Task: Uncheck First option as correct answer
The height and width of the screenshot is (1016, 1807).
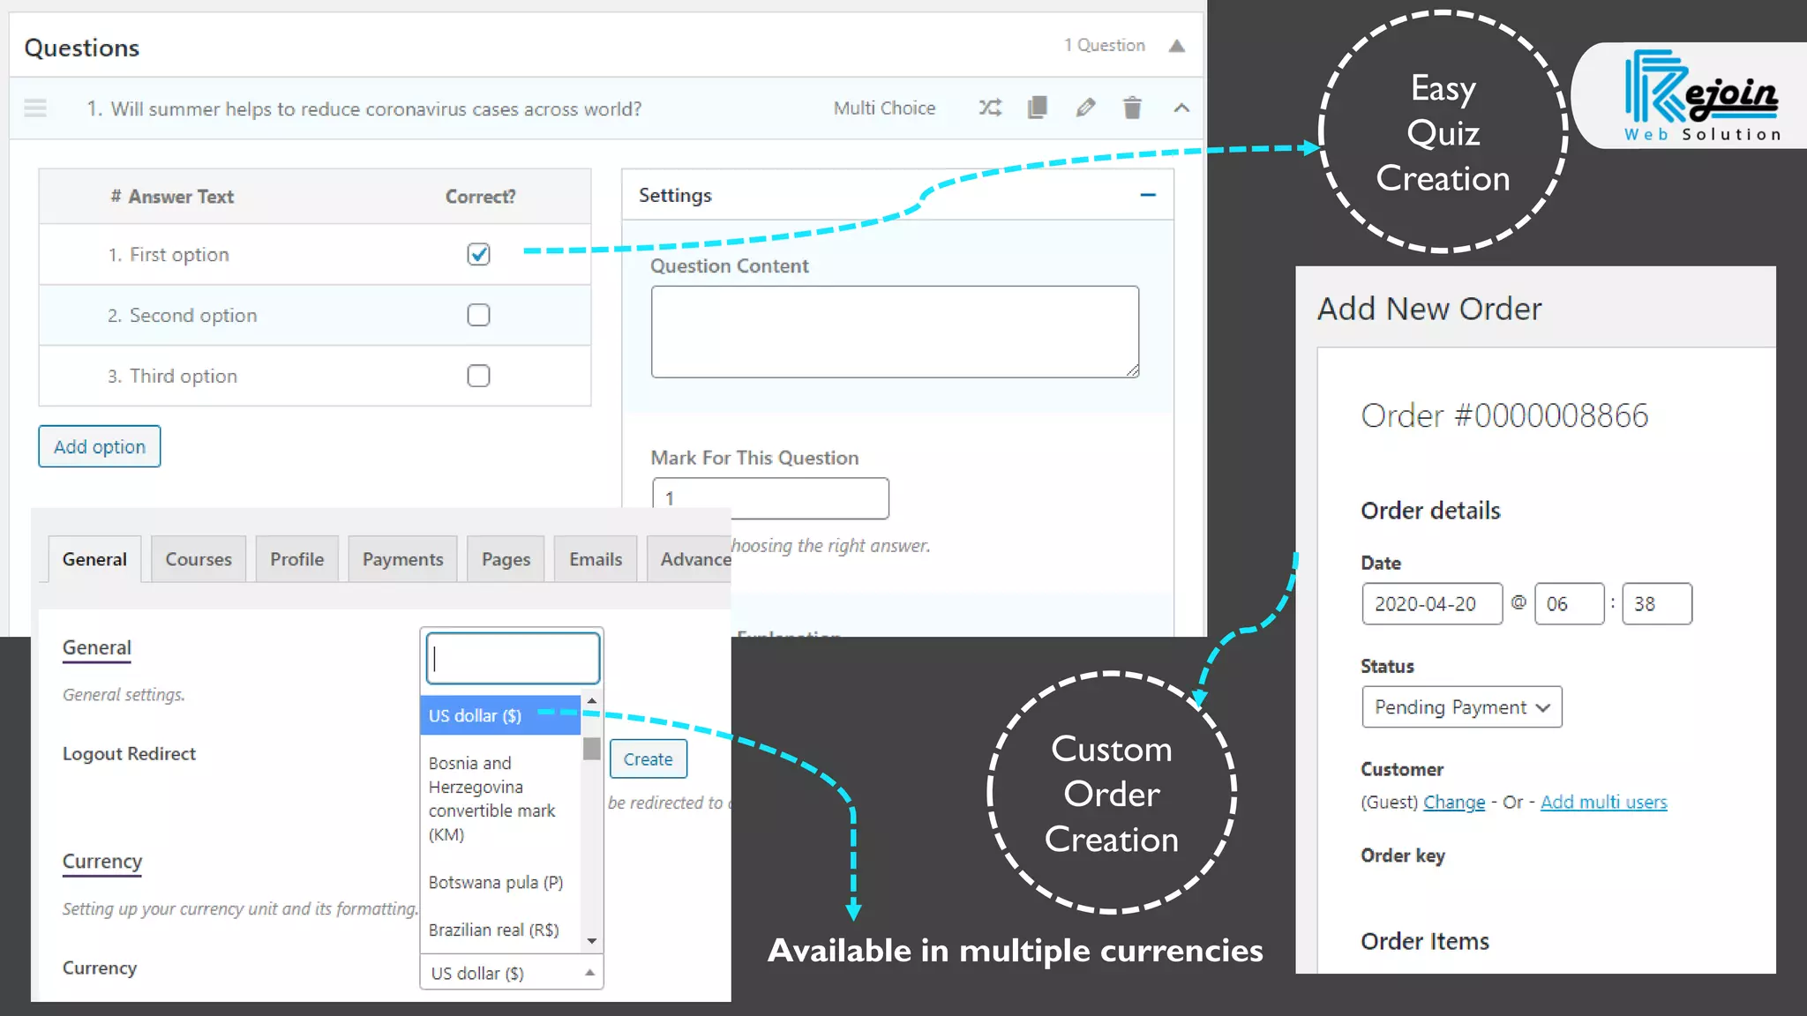Action: [x=478, y=254]
